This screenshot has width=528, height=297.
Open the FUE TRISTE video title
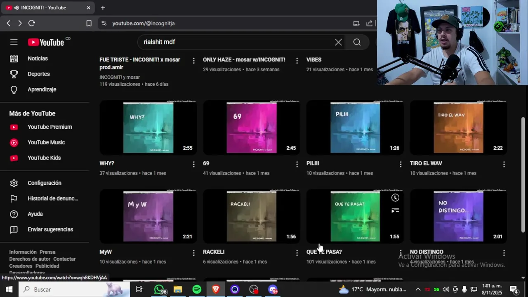click(x=140, y=64)
